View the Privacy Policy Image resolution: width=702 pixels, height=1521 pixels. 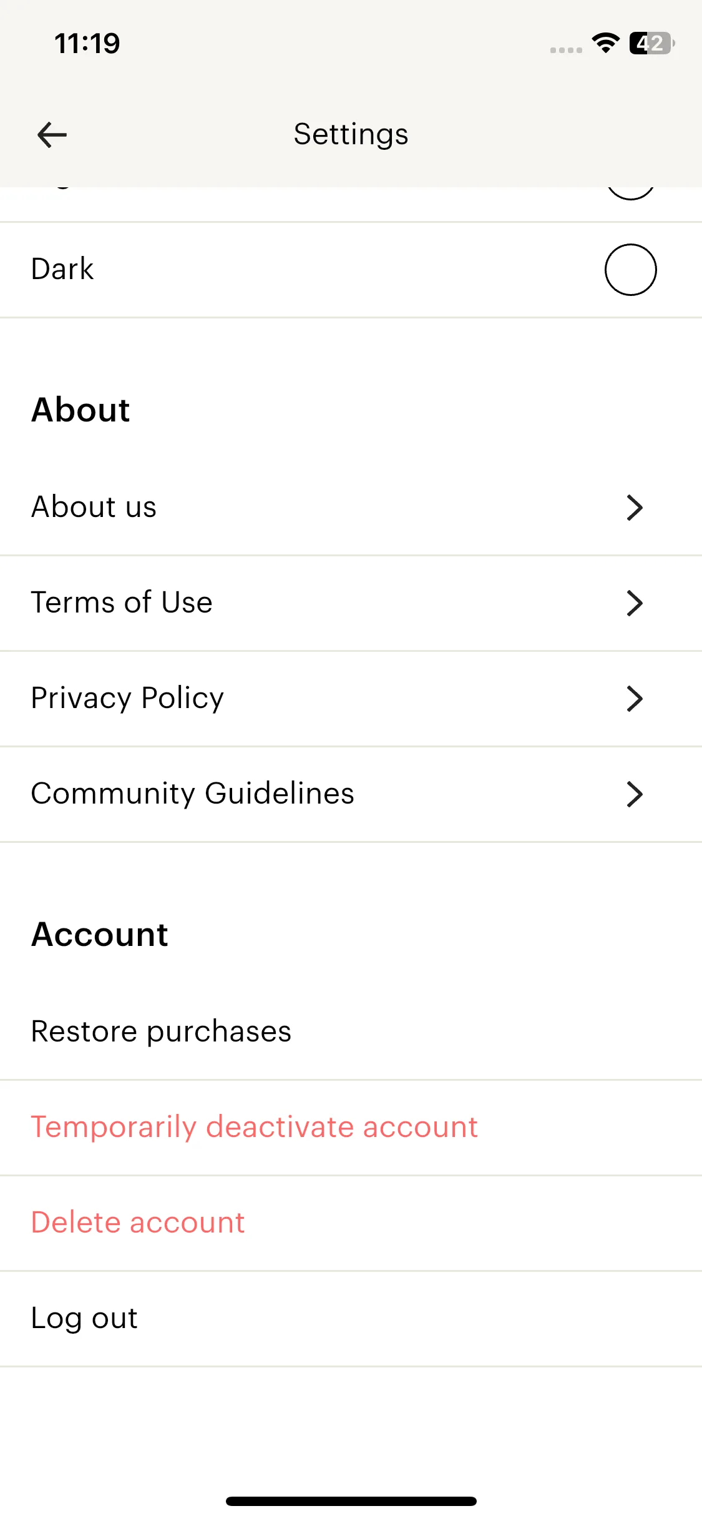127,698
